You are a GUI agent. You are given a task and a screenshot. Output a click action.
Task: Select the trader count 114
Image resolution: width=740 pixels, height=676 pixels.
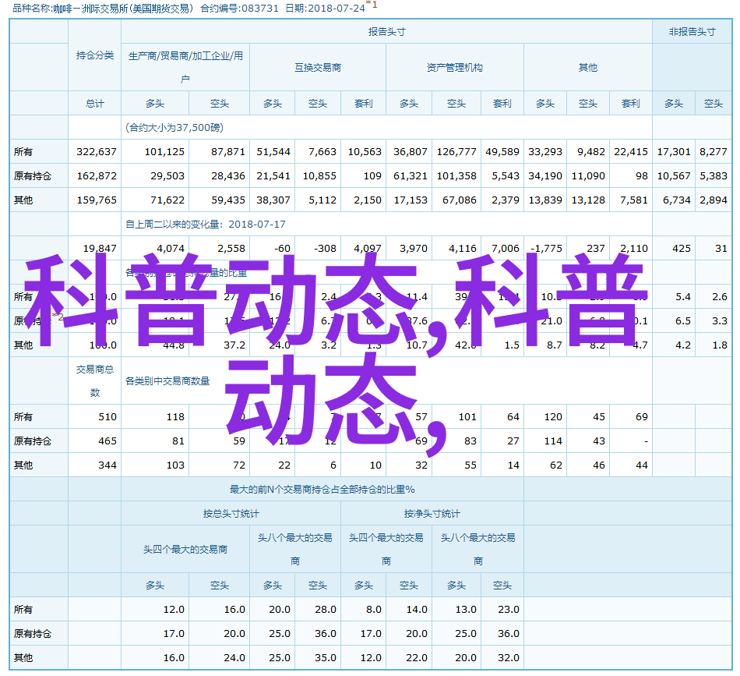pyautogui.click(x=552, y=441)
